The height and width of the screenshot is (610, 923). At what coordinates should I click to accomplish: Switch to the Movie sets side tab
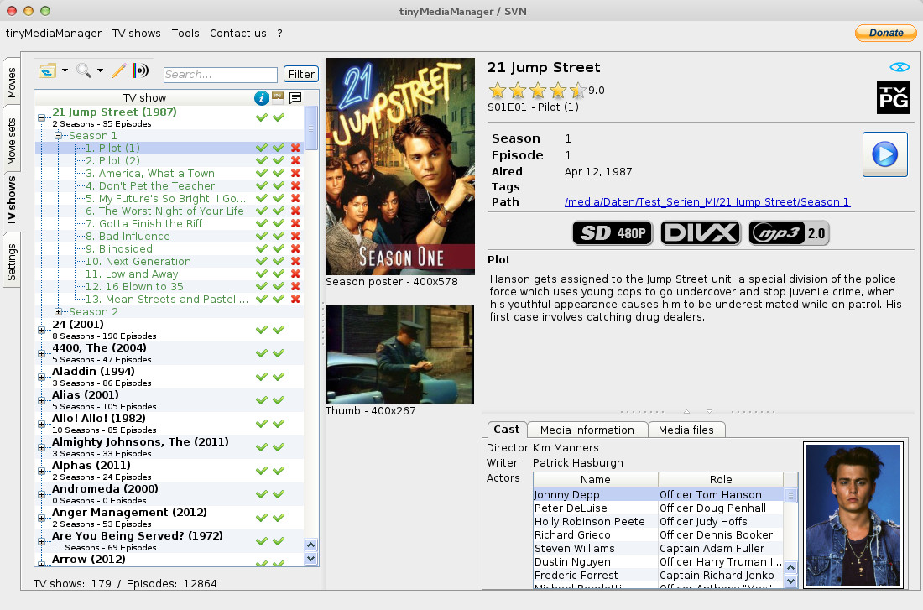(11, 141)
